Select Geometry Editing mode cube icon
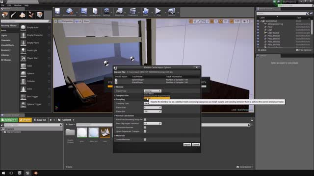 coord(40,15)
